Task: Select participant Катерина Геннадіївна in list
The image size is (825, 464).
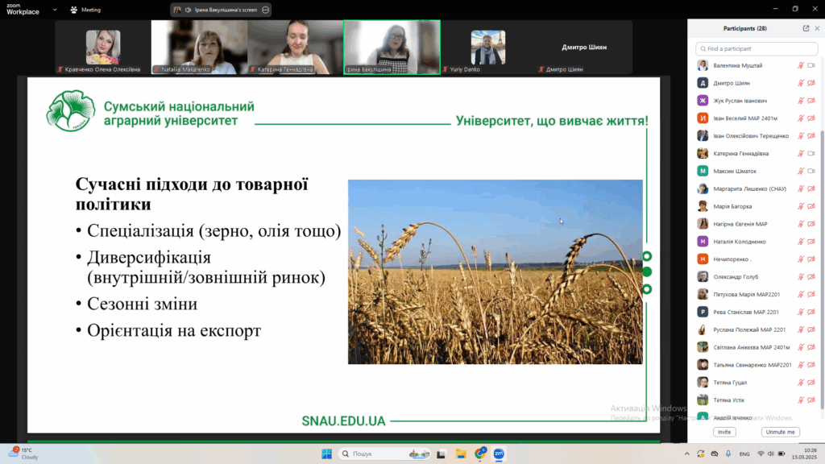Action: (740, 153)
